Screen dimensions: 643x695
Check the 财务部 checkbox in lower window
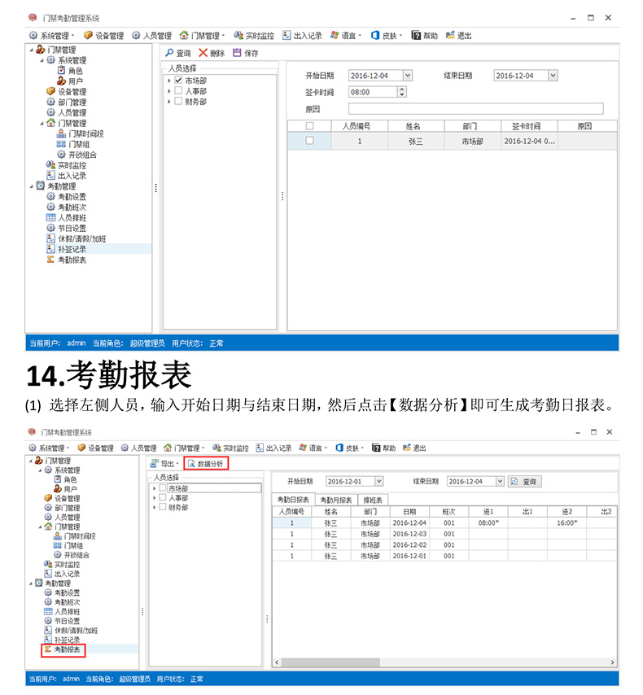164,507
